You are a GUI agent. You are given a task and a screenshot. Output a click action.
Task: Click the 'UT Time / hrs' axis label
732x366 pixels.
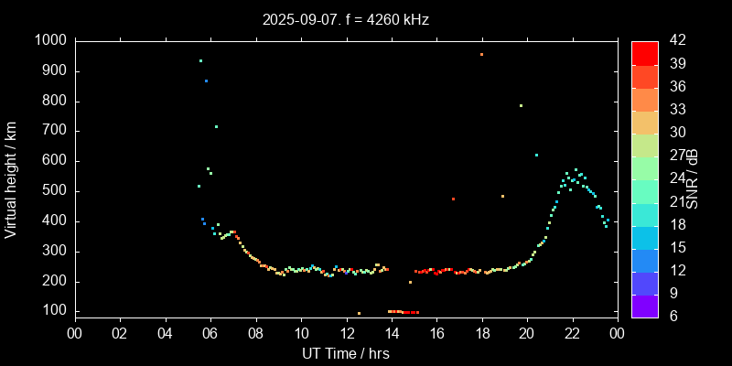click(346, 354)
